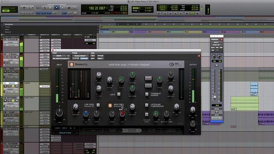Select the KICK track name

coord(12,69)
